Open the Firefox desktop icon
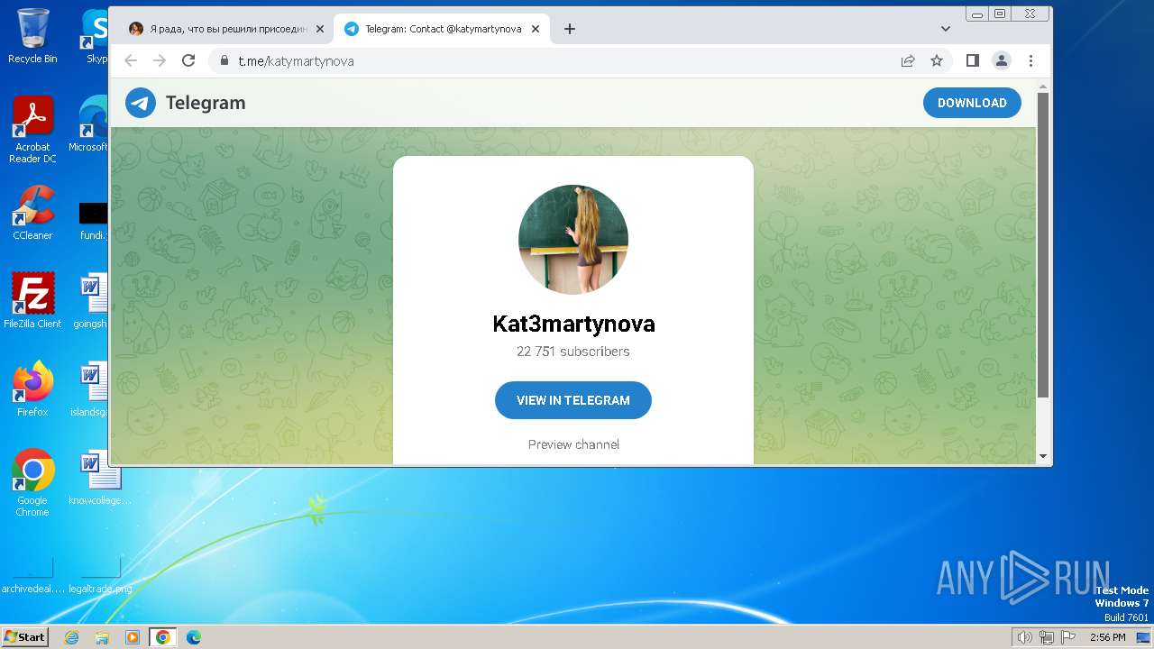Screen dimensions: 1154x649 pos(32,388)
